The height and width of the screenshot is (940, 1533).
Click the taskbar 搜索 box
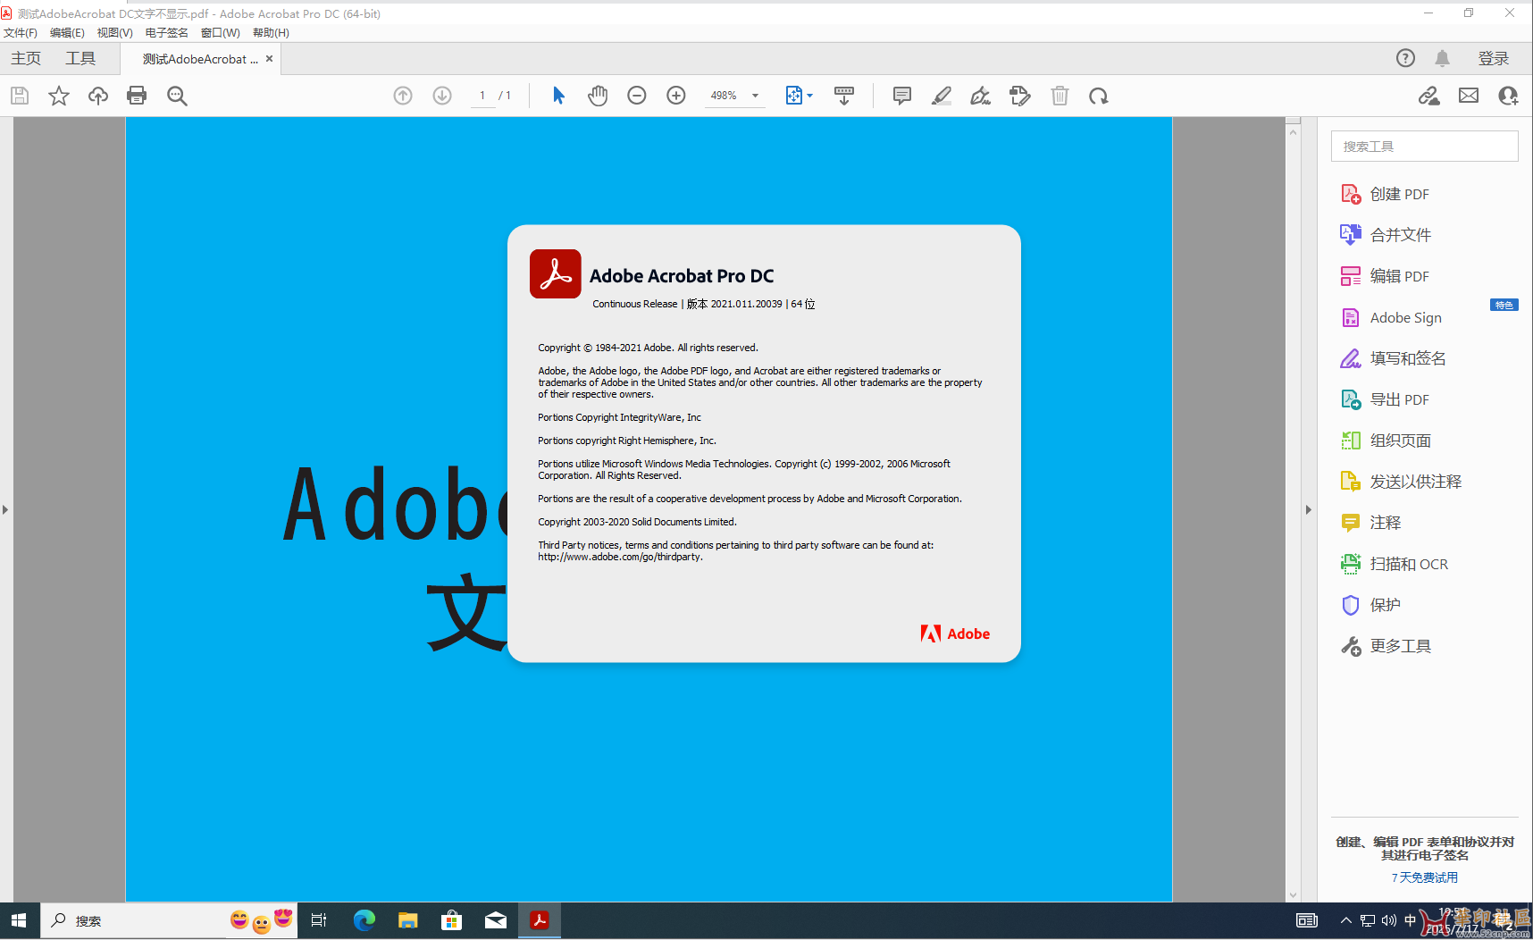(169, 920)
